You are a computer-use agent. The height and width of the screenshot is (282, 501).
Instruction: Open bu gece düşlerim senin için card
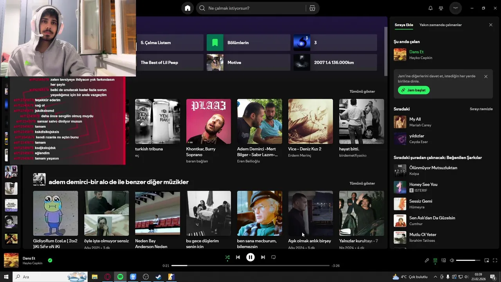(x=209, y=219)
